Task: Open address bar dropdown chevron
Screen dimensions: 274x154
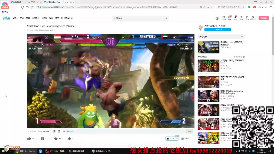Action: tap(211, 7)
